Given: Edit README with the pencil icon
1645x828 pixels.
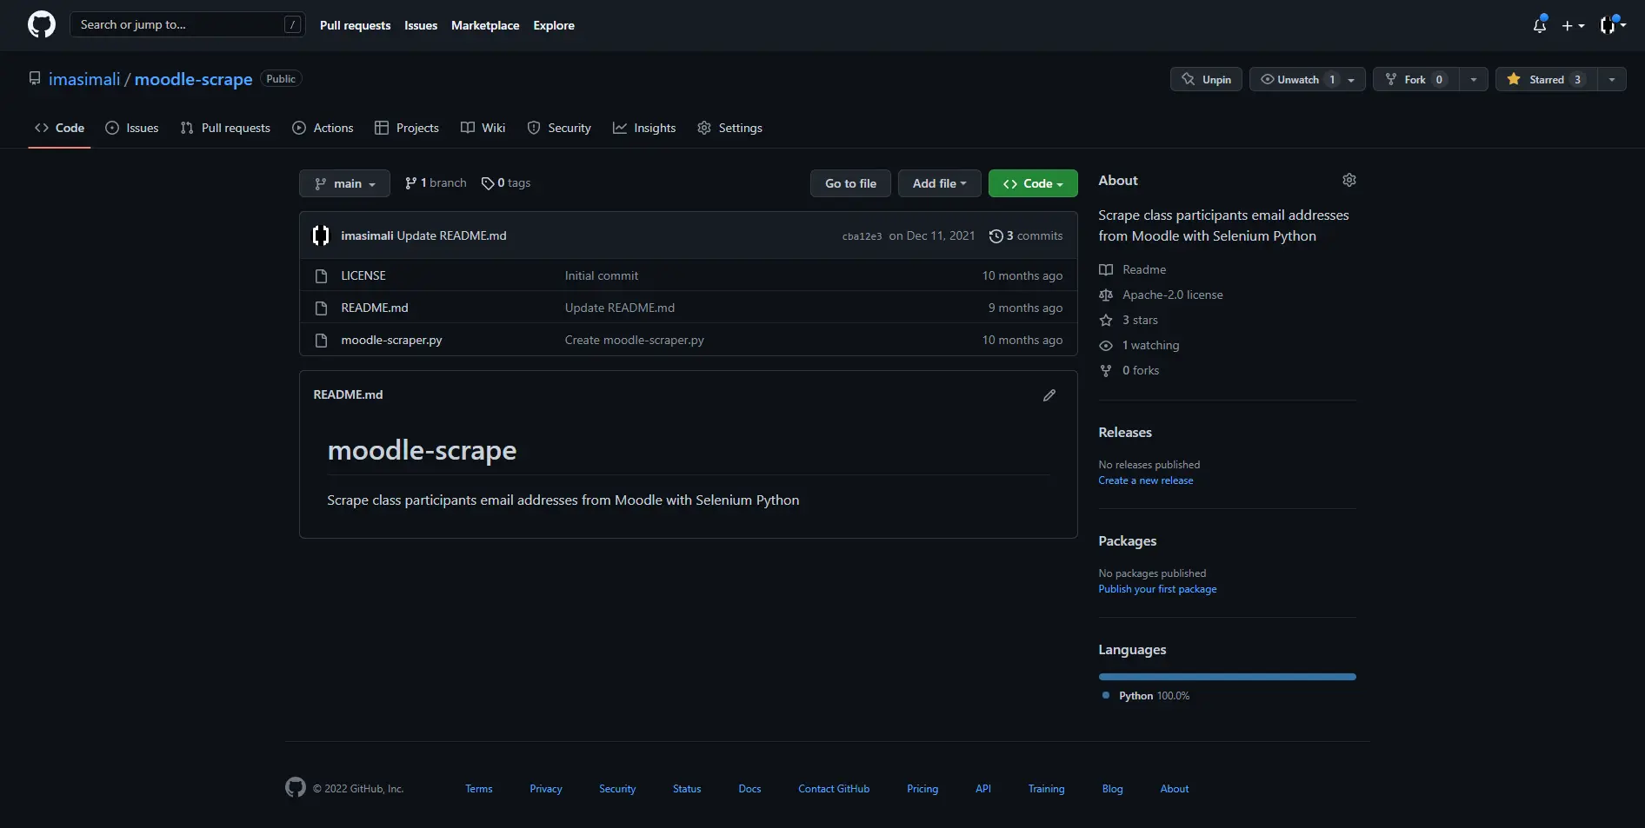Looking at the screenshot, I should coord(1049,395).
